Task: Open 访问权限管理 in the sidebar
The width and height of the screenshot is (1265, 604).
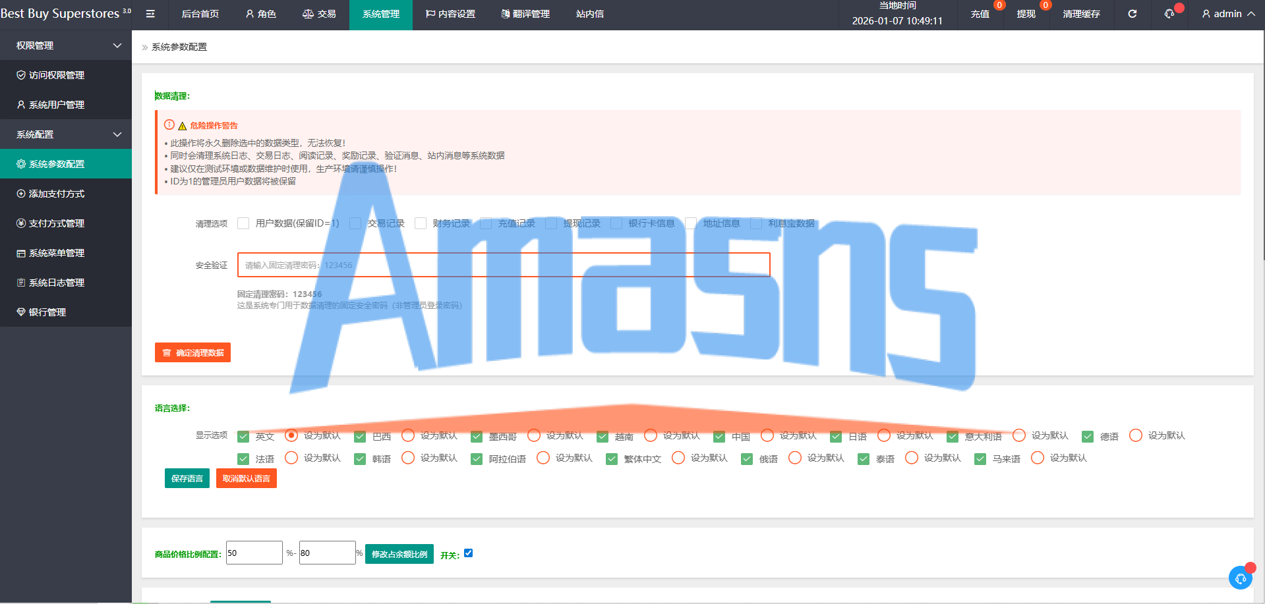Action: click(x=66, y=75)
